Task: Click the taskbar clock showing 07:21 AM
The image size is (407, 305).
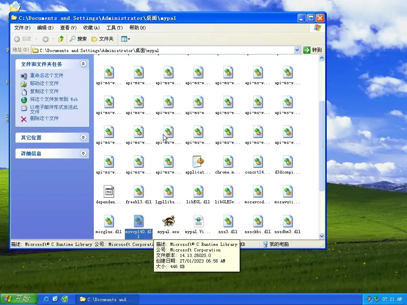Action: pos(392,299)
